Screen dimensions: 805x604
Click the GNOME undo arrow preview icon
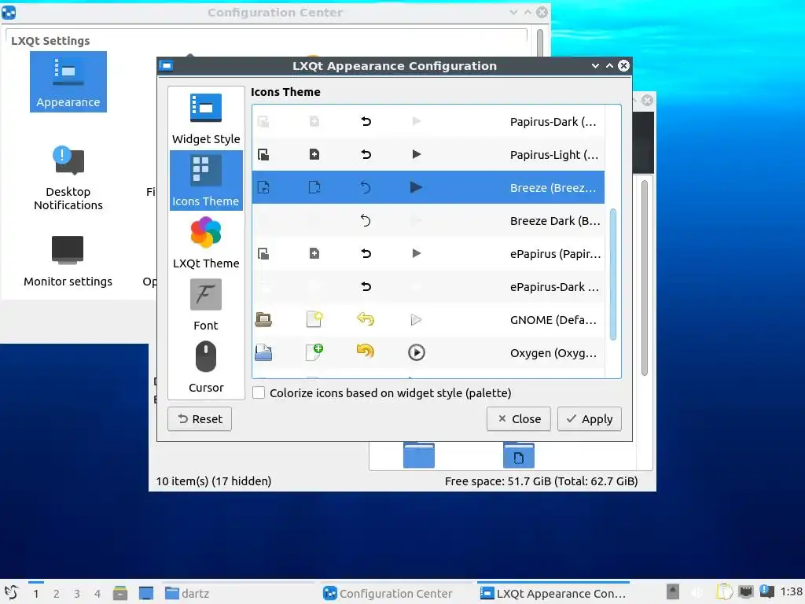(366, 319)
